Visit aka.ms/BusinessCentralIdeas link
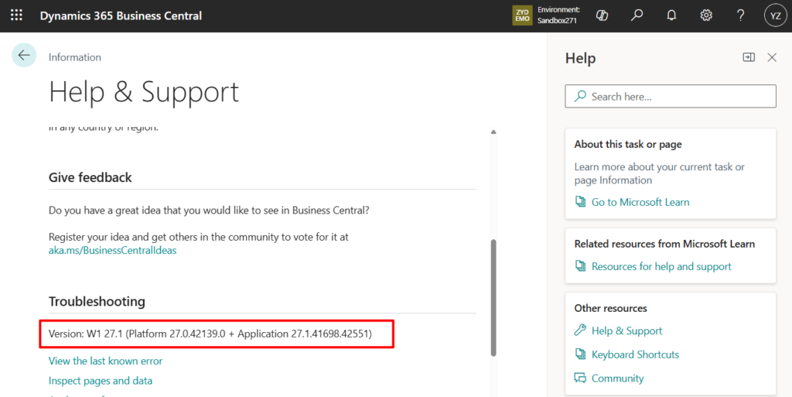The width and height of the screenshot is (792, 397). (112, 251)
